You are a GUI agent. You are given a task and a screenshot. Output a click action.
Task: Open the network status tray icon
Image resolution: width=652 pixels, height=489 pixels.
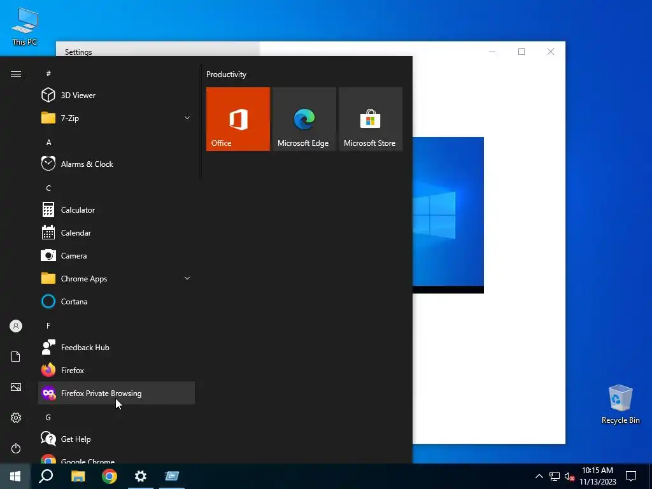[555, 476]
